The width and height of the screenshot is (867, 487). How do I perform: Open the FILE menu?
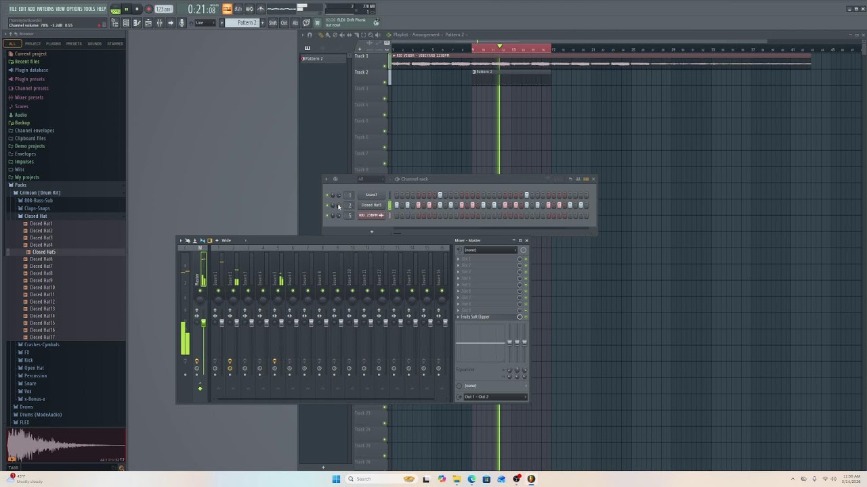click(13, 9)
